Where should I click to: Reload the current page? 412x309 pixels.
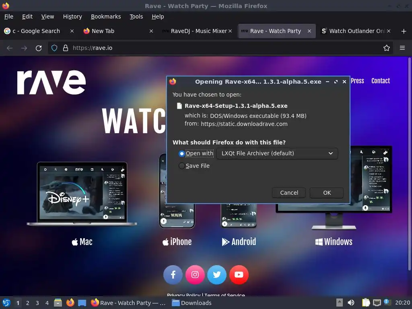pyautogui.click(x=39, y=48)
